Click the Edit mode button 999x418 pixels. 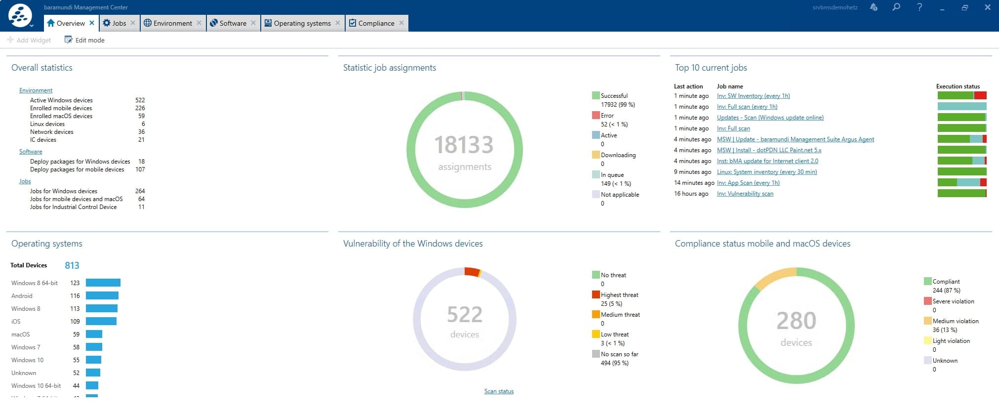click(x=84, y=40)
